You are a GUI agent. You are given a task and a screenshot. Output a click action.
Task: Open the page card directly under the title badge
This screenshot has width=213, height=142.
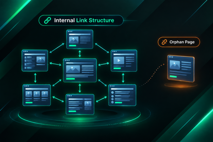point(80,39)
